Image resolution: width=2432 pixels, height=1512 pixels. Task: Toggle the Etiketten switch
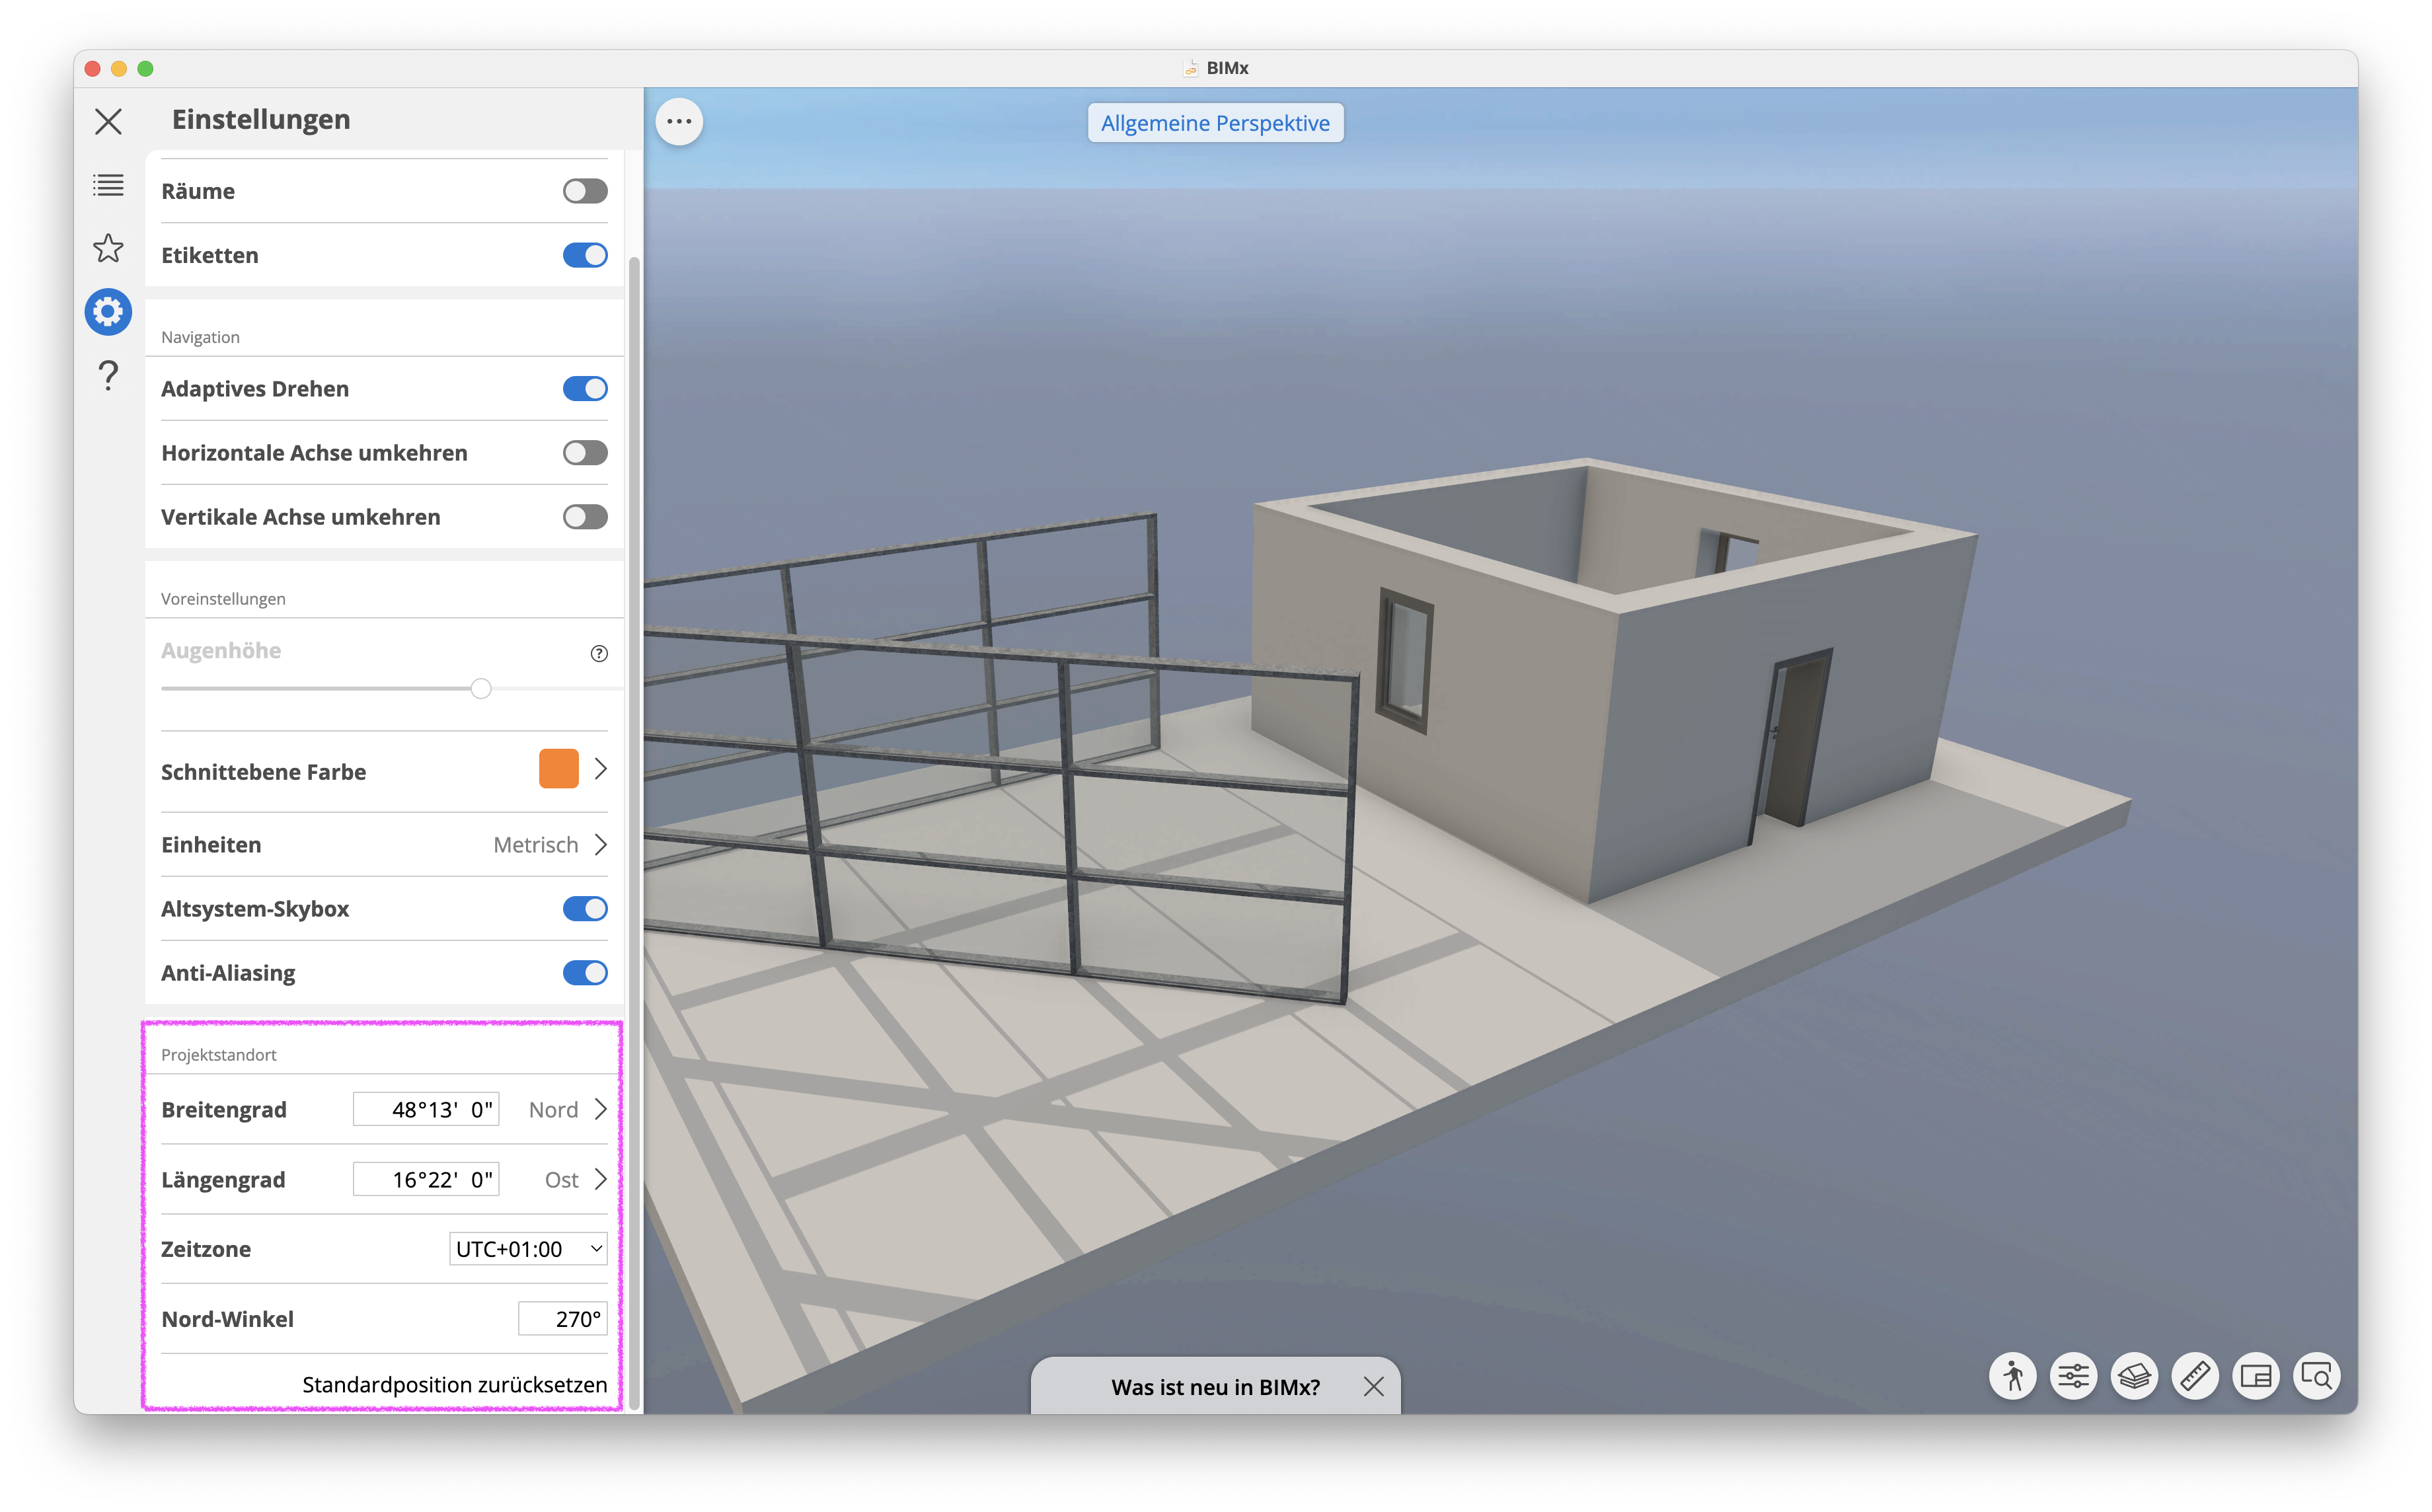[x=585, y=255]
